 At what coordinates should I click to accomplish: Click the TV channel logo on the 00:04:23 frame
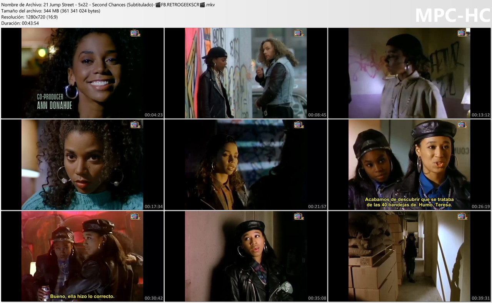tap(135, 33)
